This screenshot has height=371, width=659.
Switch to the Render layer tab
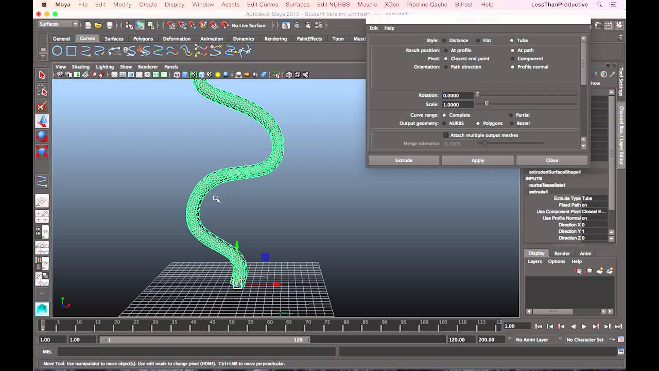562,254
